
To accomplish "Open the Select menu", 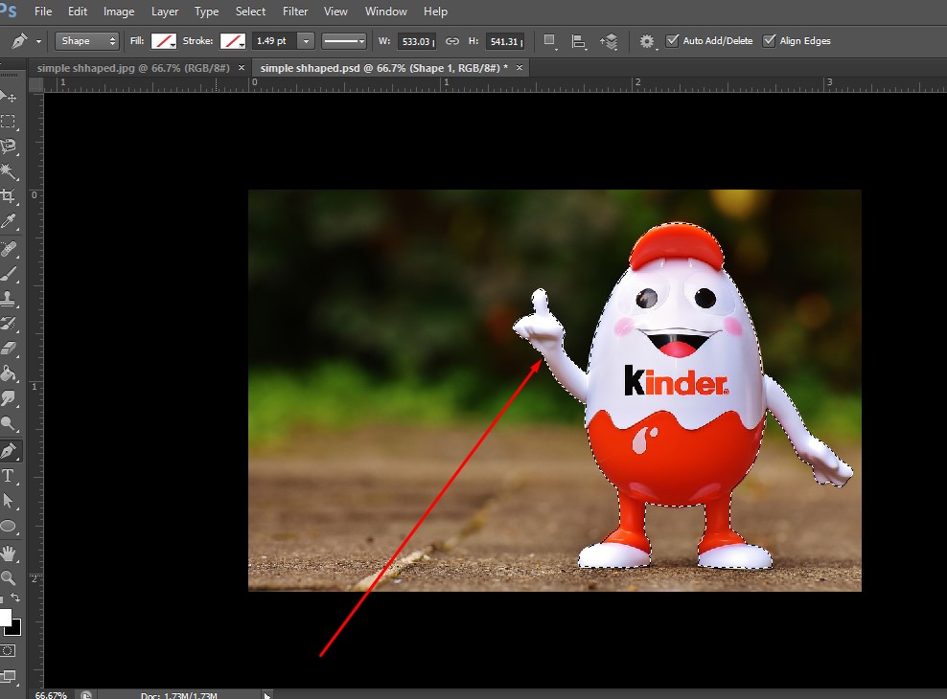I will point(250,11).
